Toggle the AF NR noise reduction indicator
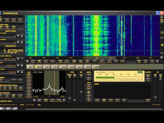 tap(155, 77)
